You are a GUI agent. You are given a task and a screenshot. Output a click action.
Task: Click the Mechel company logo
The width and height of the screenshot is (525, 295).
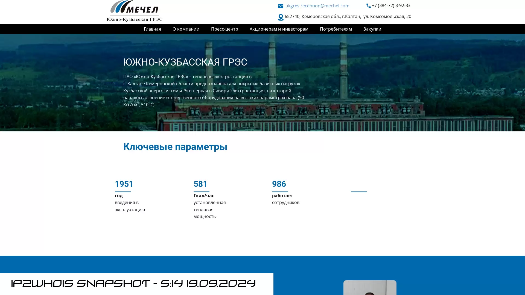pos(134,11)
